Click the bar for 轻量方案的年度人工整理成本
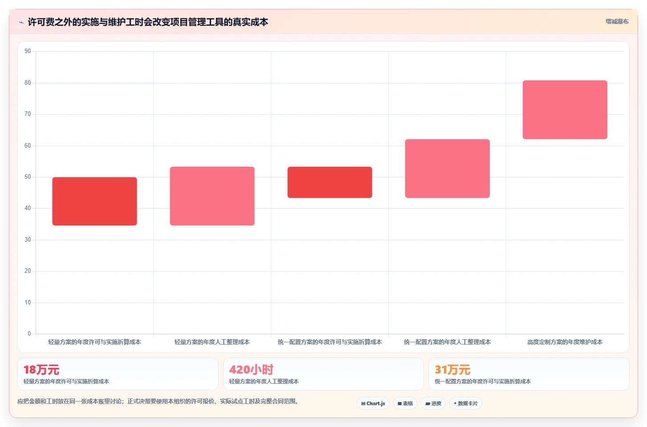 (x=212, y=196)
